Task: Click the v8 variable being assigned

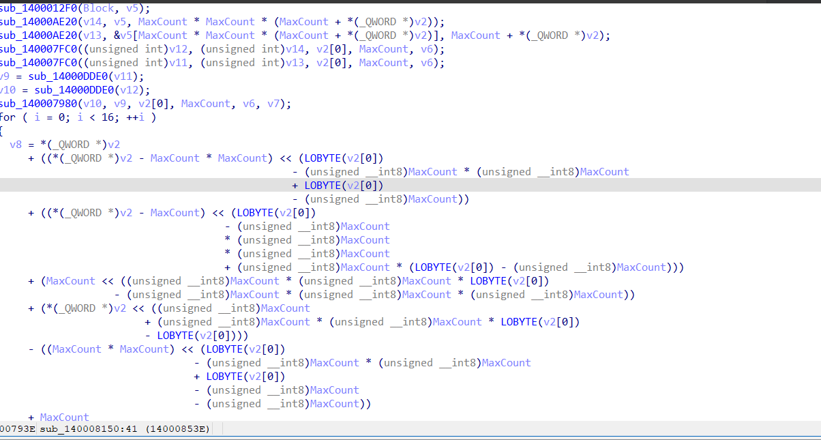Action: pyautogui.click(x=16, y=145)
